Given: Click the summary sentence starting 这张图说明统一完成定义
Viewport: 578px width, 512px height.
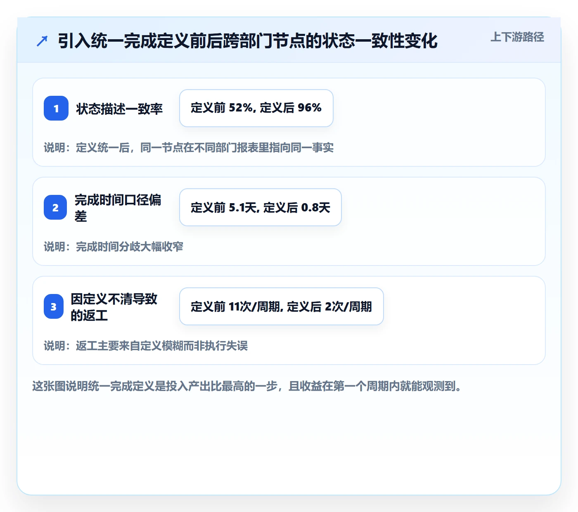Looking at the screenshot, I should [247, 386].
